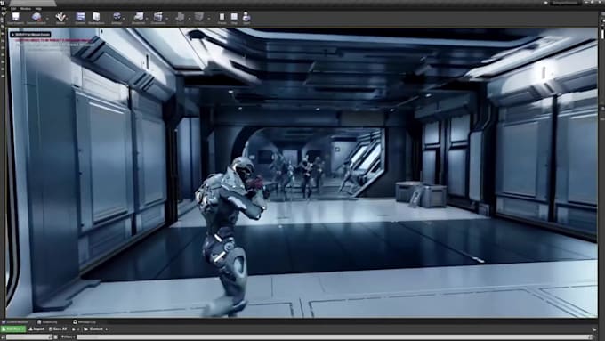Click the game viewport showing the soldier
605x341 pixels.
(x=302, y=173)
